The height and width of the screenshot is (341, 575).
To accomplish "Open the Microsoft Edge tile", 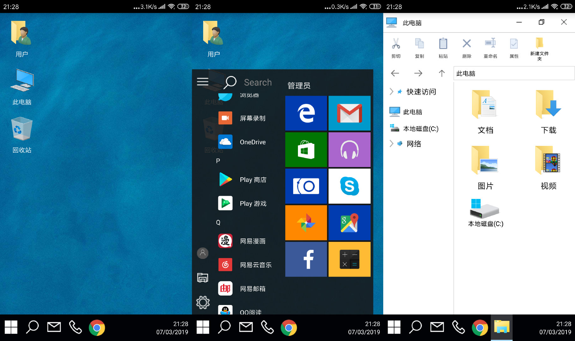I will tap(306, 113).
